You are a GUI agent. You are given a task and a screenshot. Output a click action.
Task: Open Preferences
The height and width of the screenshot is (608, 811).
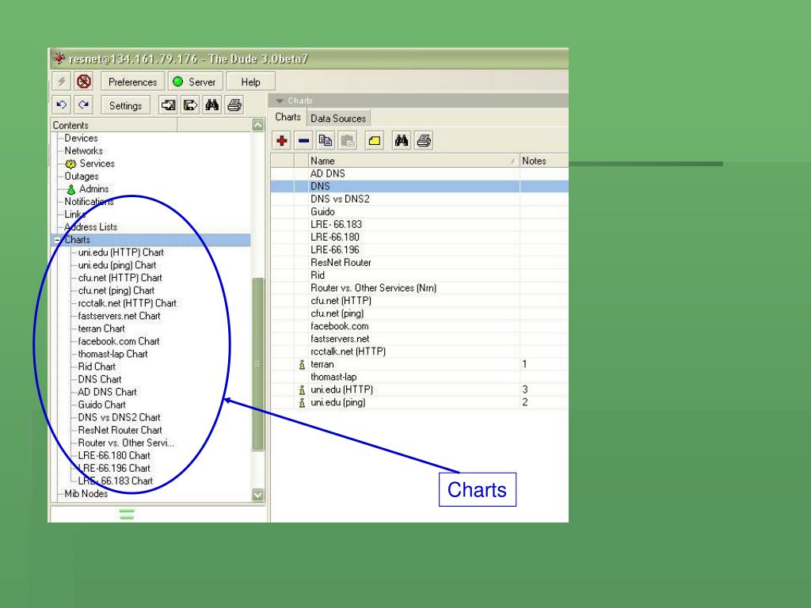(x=133, y=82)
